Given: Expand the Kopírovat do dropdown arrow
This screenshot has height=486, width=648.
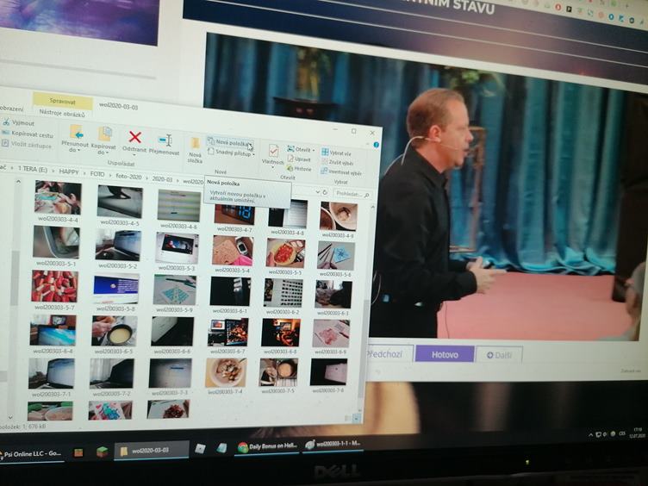Looking at the screenshot, I should (107, 153).
